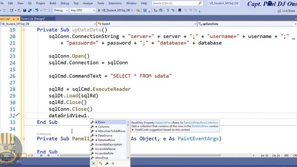Click the pin icon on Form1.vb tab
Screen dimensions: 297x167
[x=13, y=19]
